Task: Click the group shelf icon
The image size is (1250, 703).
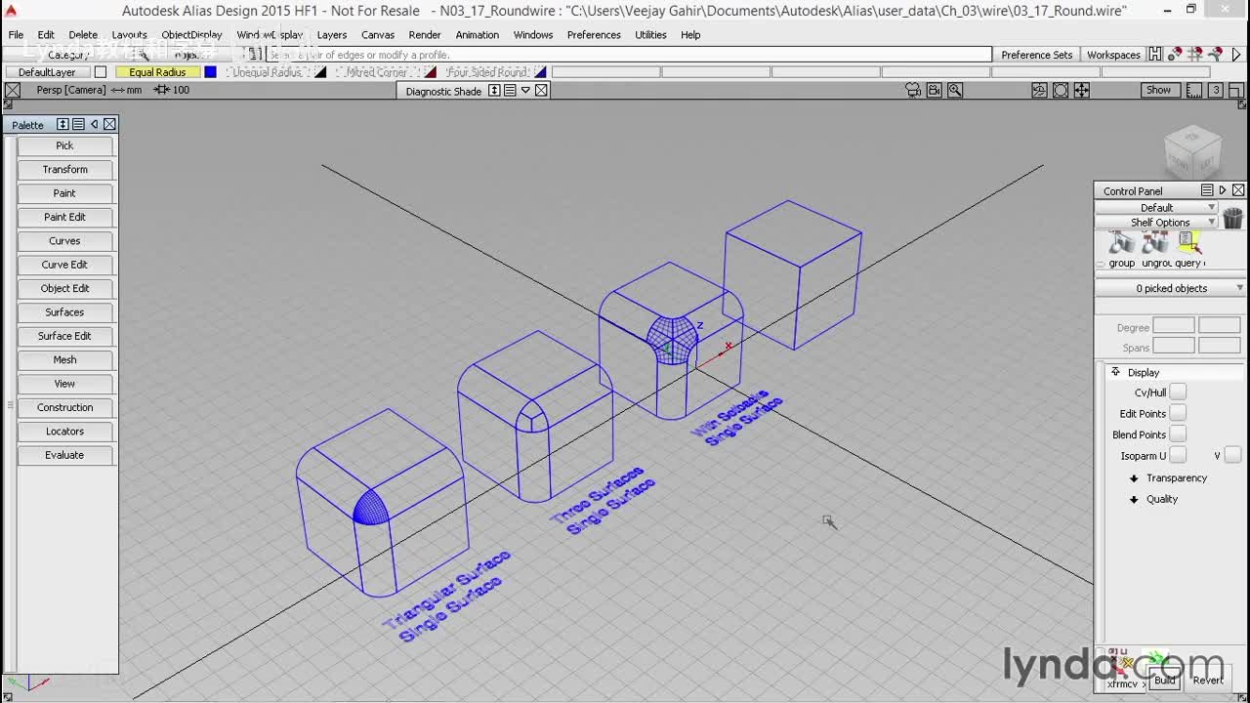Action: (1122, 244)
